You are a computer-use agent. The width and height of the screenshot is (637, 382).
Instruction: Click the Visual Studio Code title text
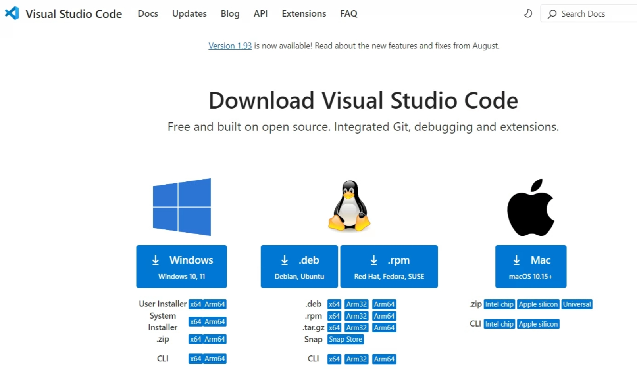point(74,14)
